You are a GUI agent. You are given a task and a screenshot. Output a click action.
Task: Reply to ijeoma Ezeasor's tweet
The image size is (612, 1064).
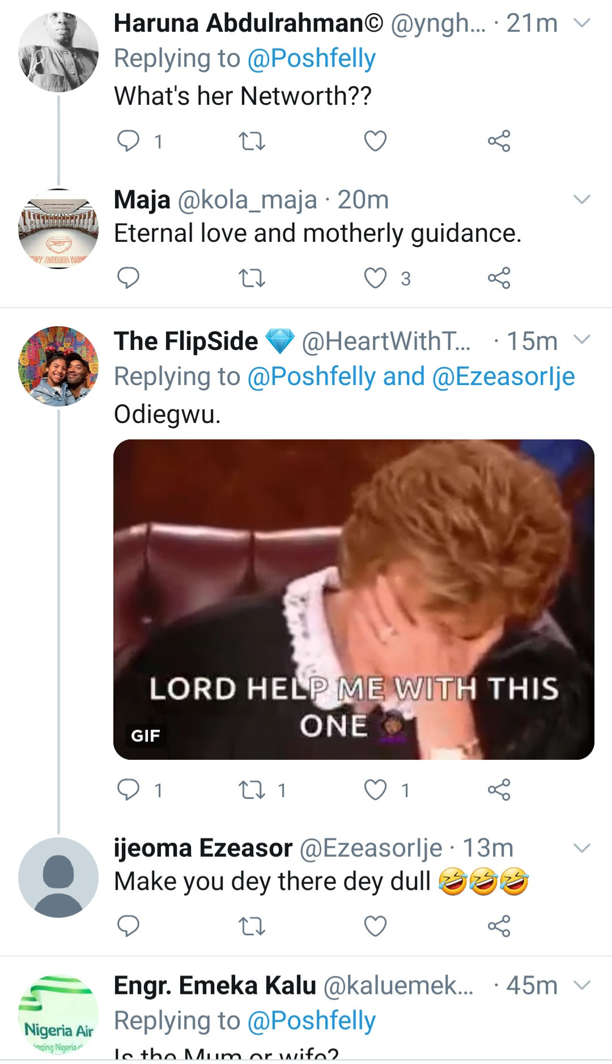pyautogui.click(x=128, y=926)
